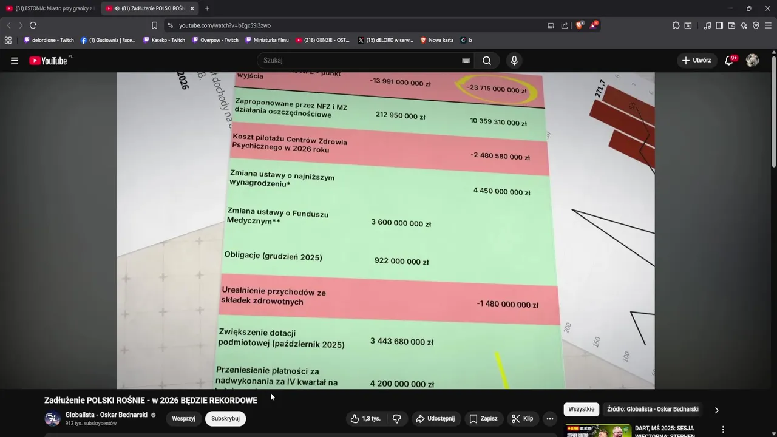Go back in browser history
The image size is (777, 437).
8,25
